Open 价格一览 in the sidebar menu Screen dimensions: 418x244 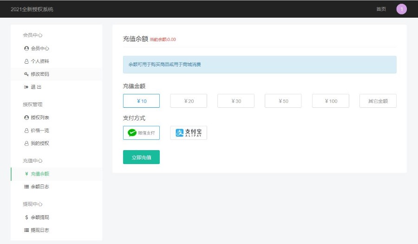click(39, 131)
